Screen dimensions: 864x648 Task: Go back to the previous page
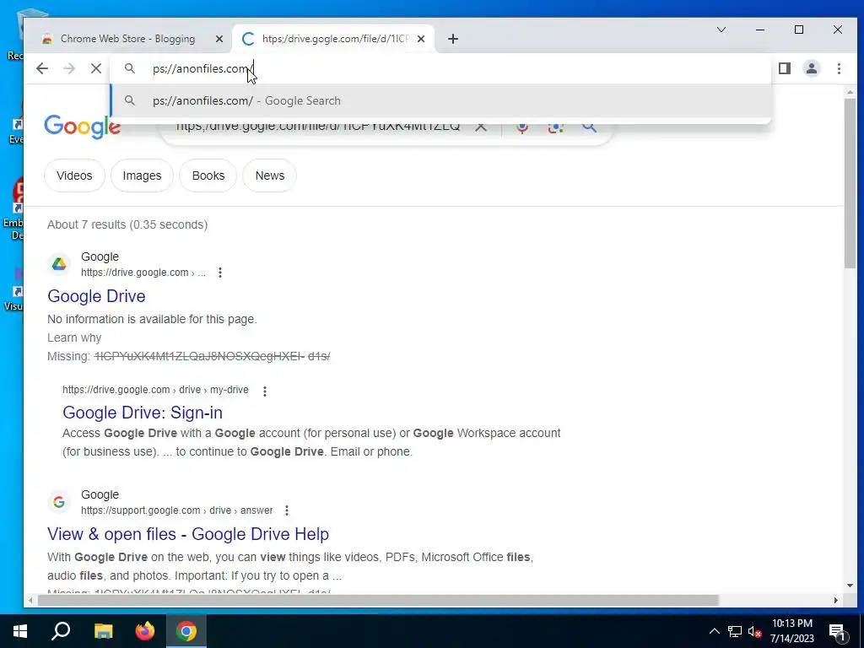click(x=42, y=68)
